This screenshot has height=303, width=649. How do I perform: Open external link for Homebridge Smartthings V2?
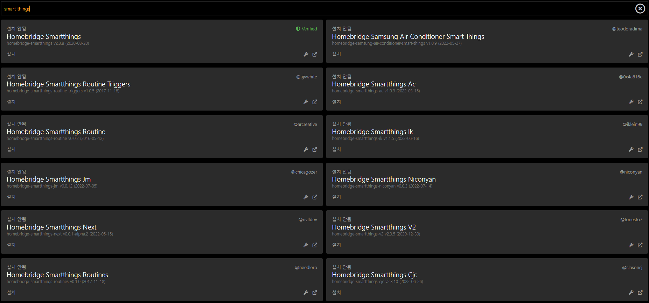tap(640, 245)
